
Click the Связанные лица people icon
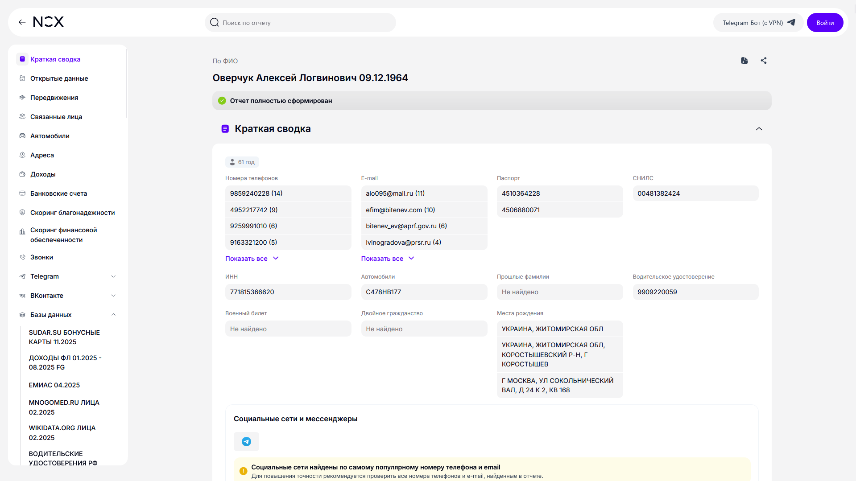click(22, 116)
